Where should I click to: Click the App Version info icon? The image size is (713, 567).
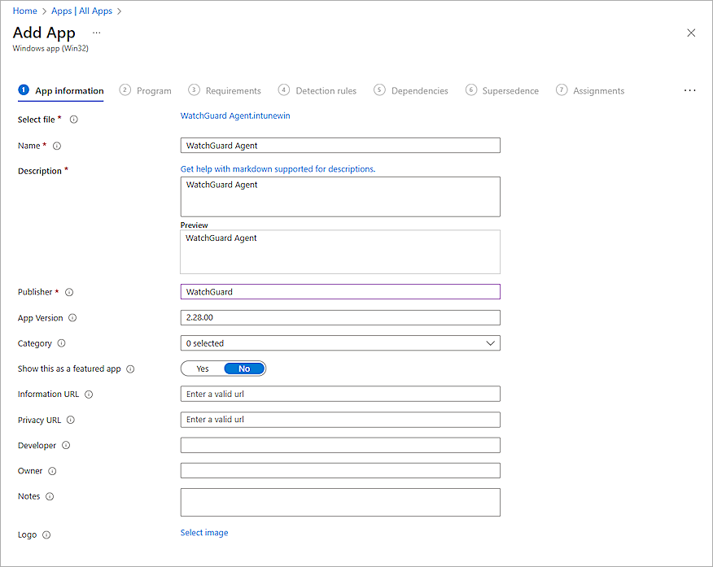pos(72,318)
